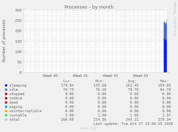Viewport: 178px width, 132px height.
Task: Click the 300 y-axis tick label
Action: pos(18,10)
